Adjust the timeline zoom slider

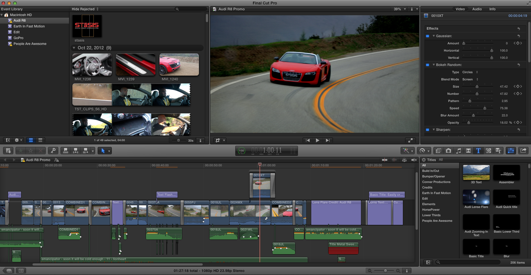click(385, 271)
